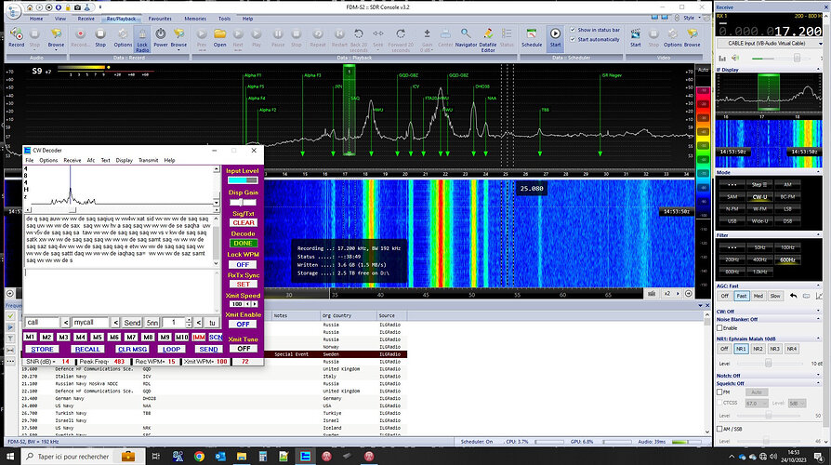Click the CLR MSG button
The image size is (831, 465).
point(133,350)
